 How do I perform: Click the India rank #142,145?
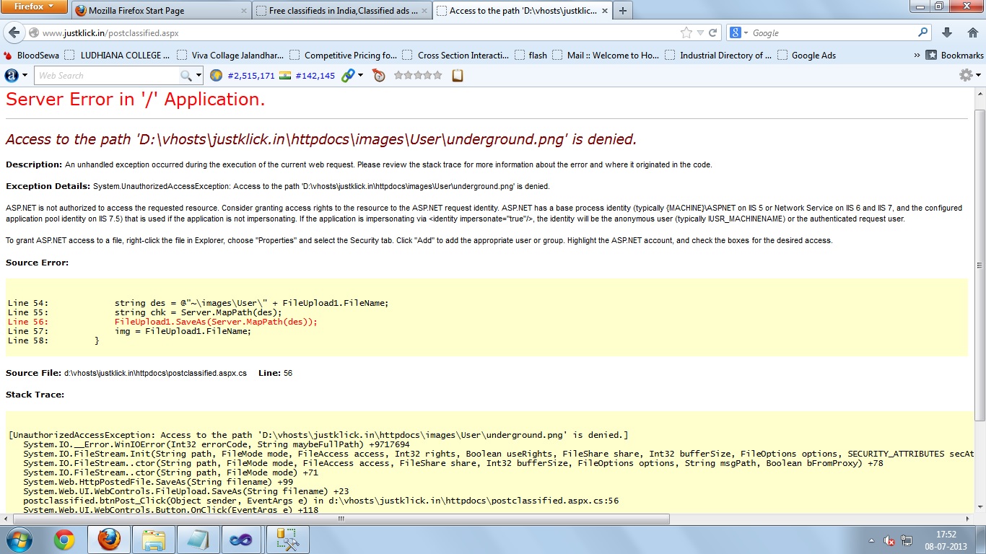[x=315, y=76]
